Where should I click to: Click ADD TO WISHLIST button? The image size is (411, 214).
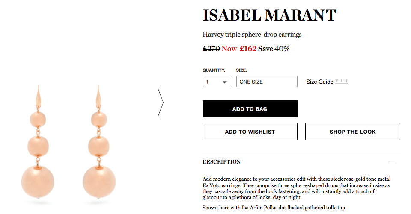point(250,132)
